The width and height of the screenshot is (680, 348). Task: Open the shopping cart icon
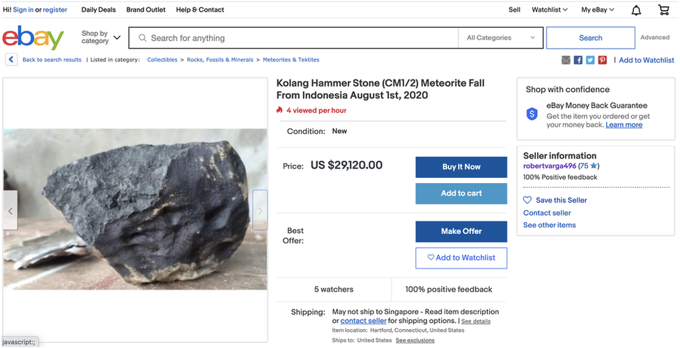663,10
